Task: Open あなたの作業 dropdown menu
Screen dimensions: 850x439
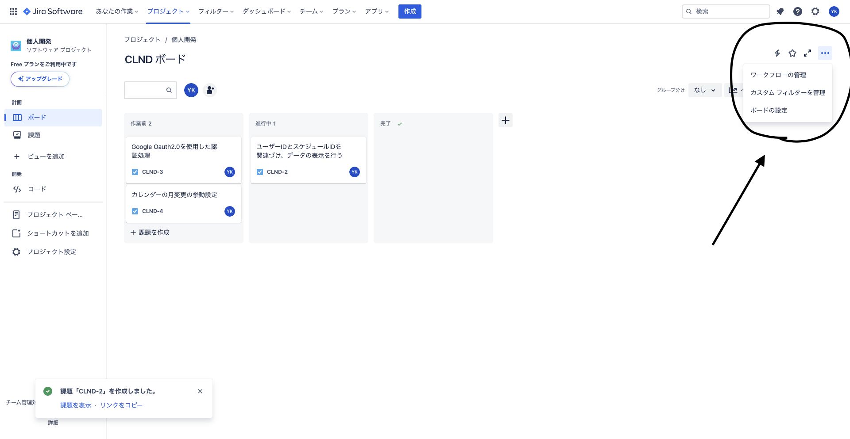Action: [117, 11]
